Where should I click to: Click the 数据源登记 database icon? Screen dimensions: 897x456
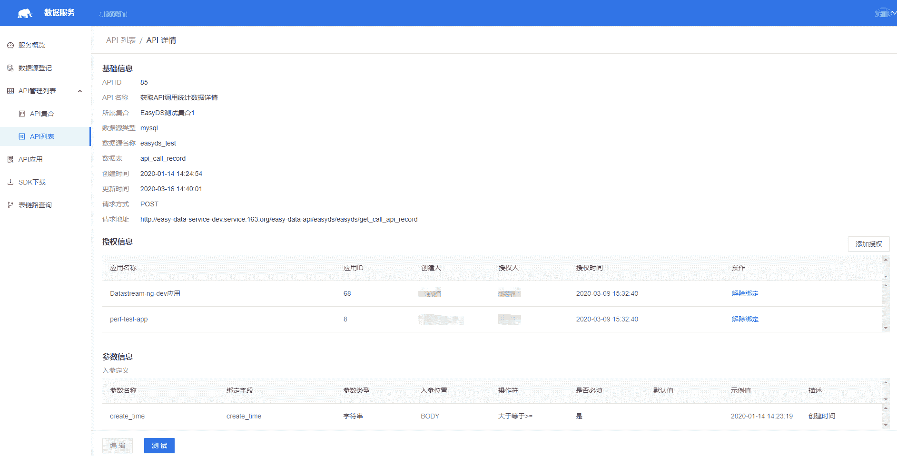pos(10,68)
